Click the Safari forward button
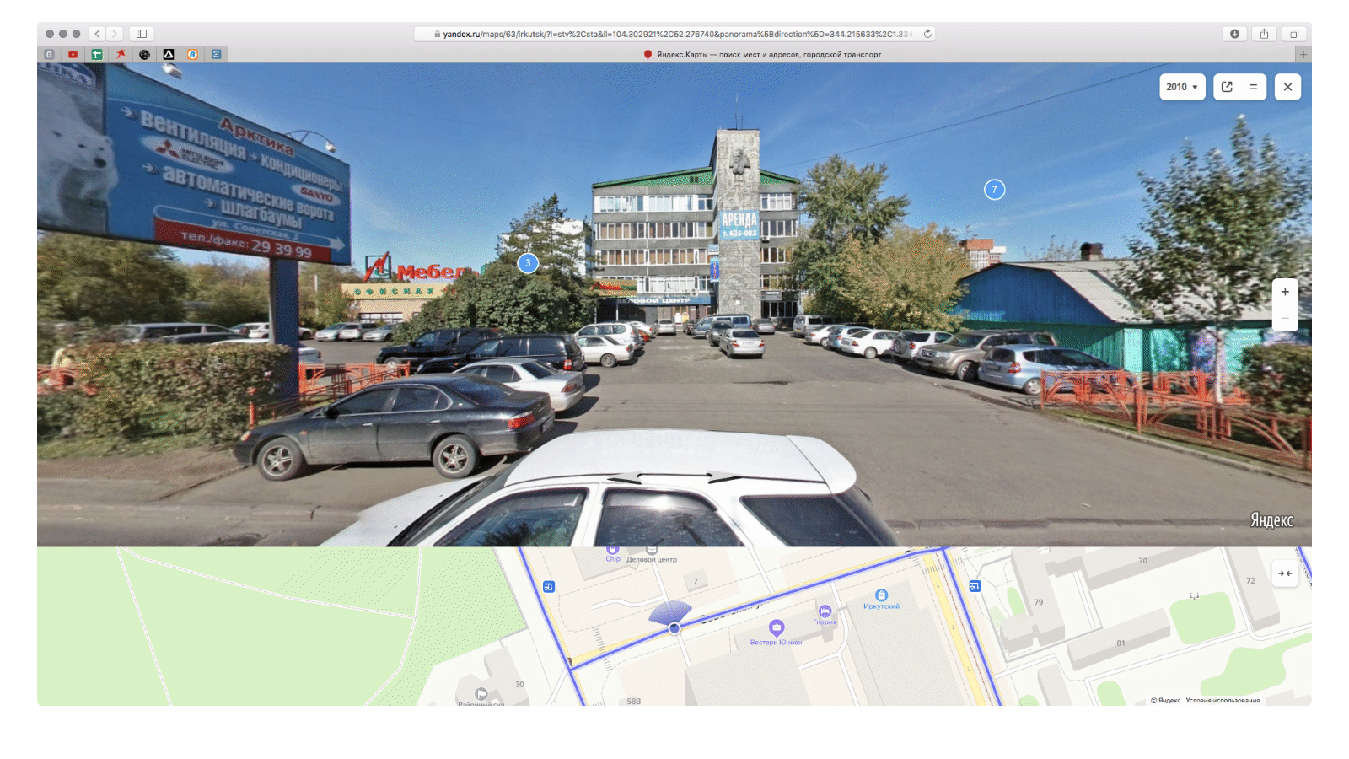 point(115,34)
